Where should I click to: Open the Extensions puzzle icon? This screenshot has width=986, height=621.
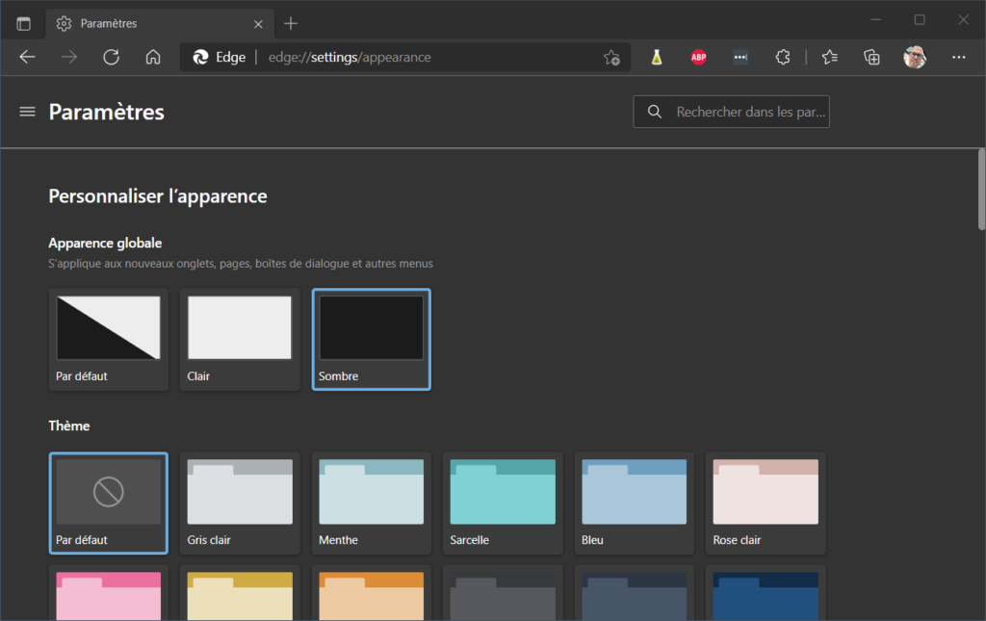tap(782, 57)
